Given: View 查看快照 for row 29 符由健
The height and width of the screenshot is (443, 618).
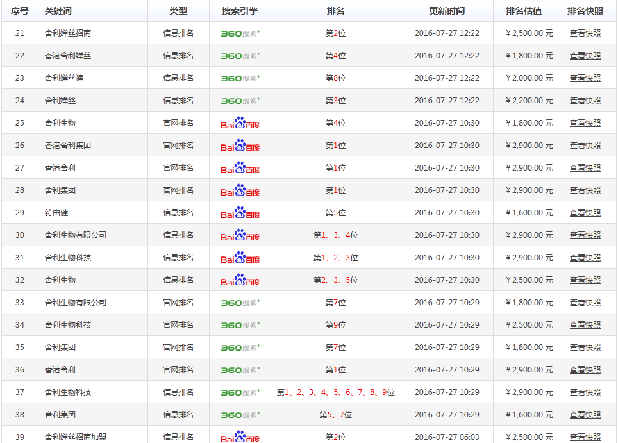Looking at the screenshot, I should (x=585, y=213).
